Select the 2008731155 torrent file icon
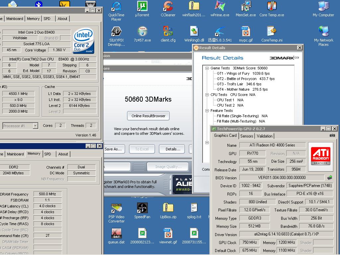This screenshot has height=255, width=340. (194, 233)
